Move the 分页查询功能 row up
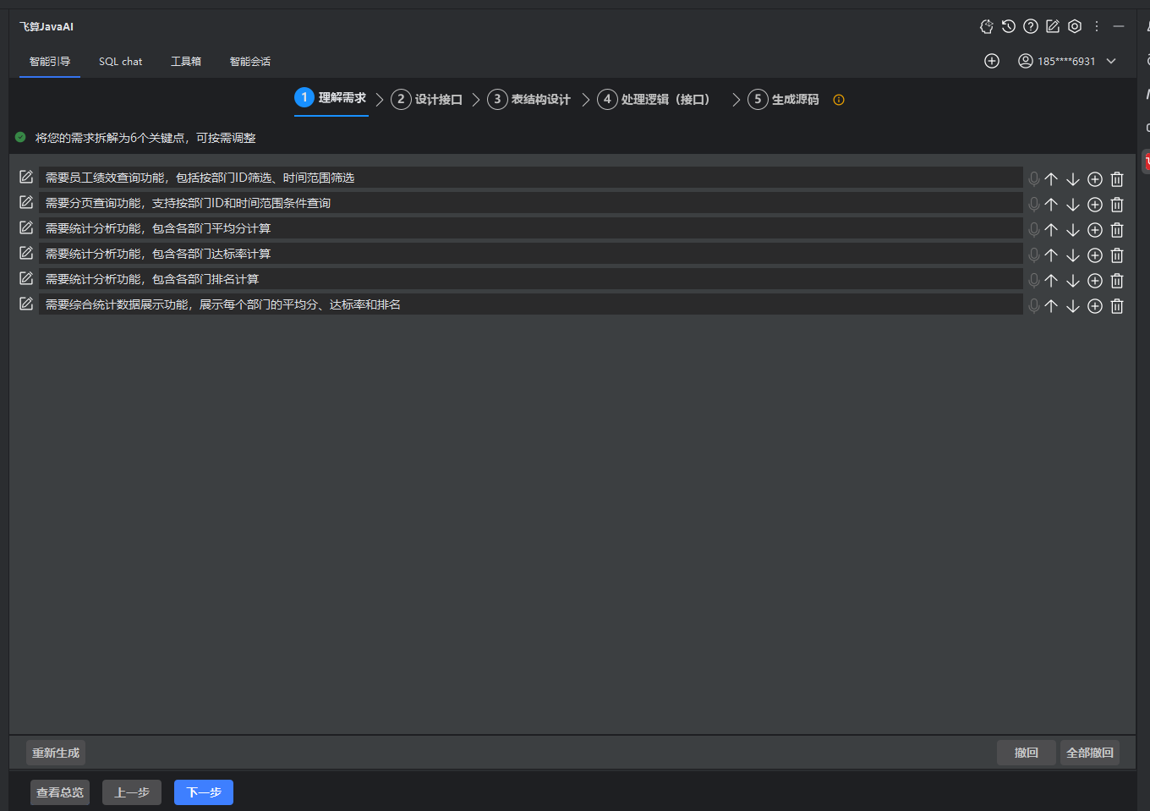The image size is (1150, 811). pos(1051,205)
